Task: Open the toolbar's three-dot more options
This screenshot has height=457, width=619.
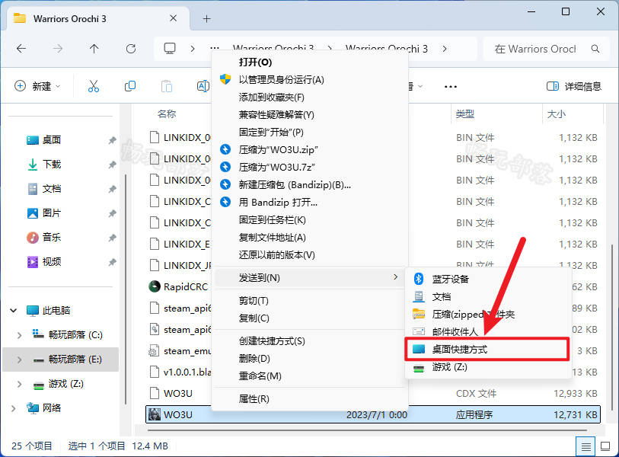Action: click(451, 87)
